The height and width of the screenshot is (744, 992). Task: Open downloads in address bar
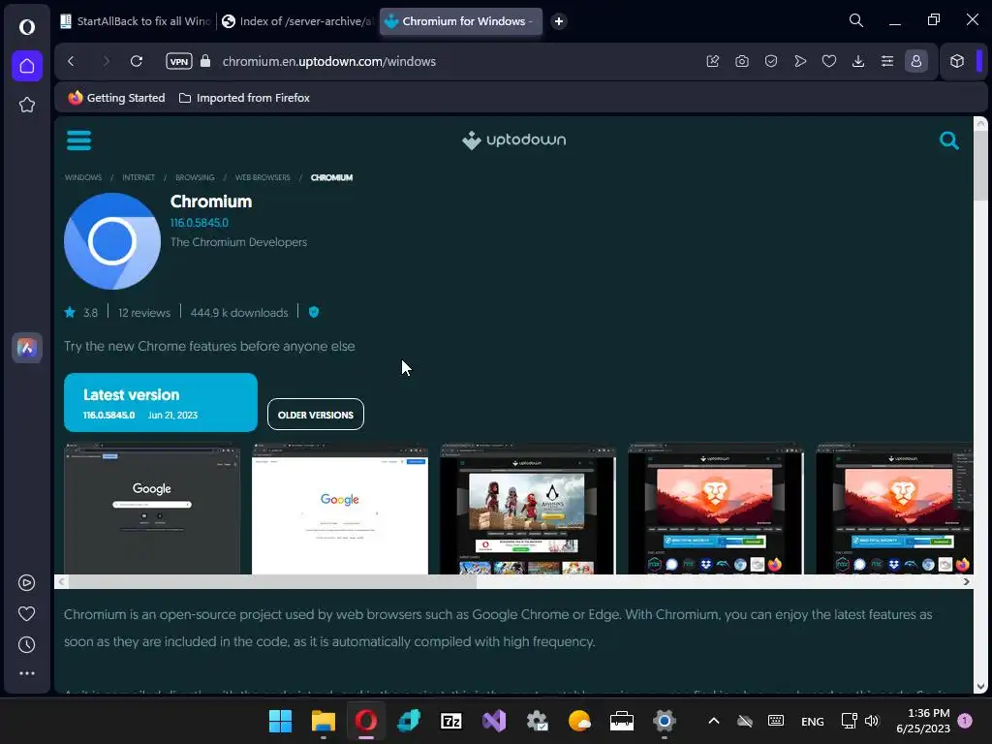pos(858,61)
